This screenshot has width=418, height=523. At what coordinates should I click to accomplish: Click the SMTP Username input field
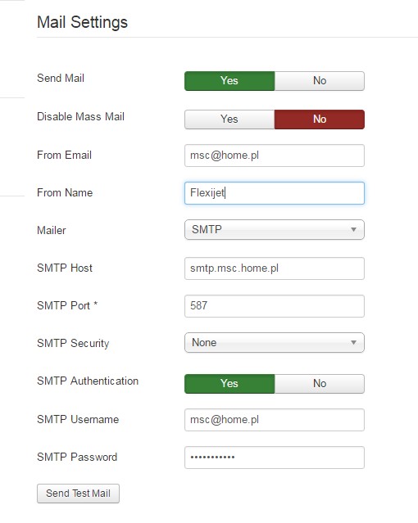275,420
